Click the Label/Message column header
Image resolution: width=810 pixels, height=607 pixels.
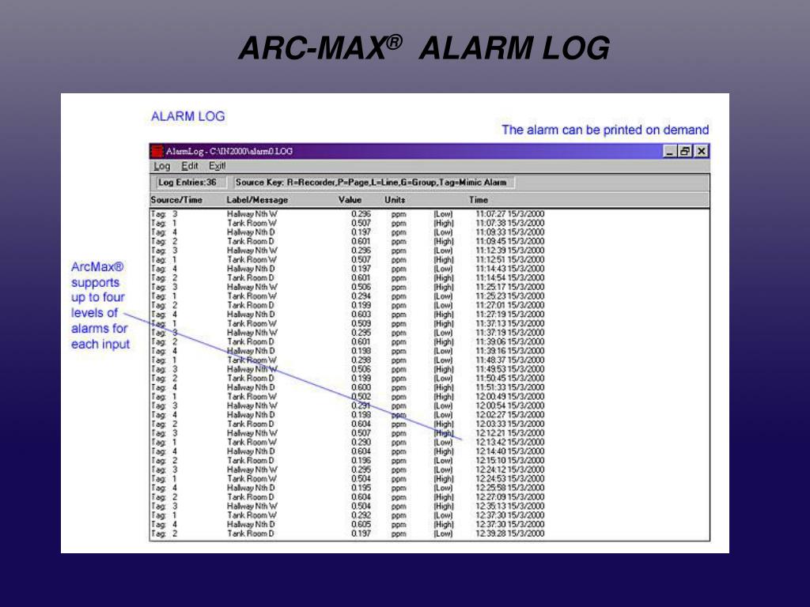[257, 200]
